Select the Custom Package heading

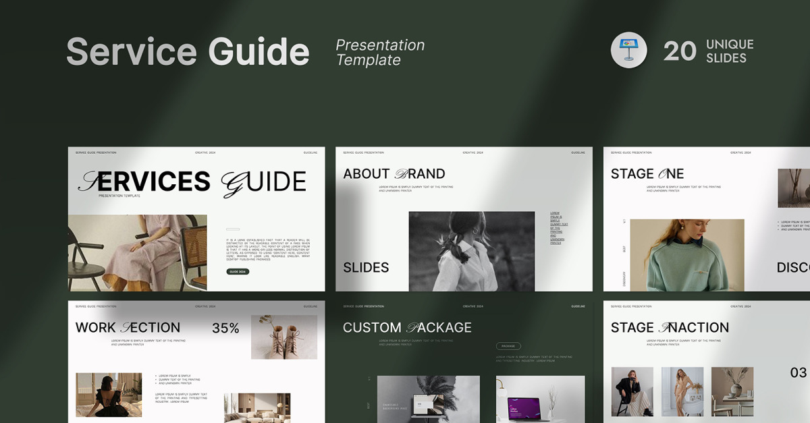click(x=407, y=328)
